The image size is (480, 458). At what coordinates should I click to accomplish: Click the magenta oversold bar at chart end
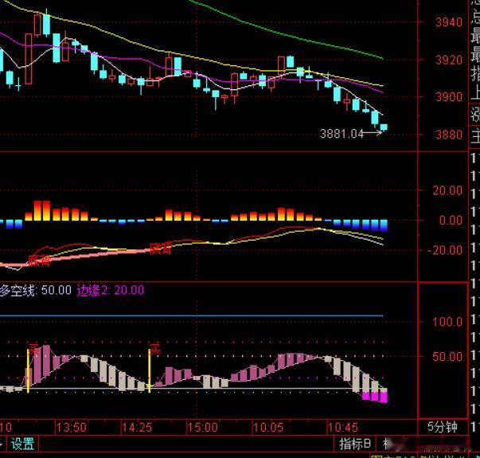[384, 397]
